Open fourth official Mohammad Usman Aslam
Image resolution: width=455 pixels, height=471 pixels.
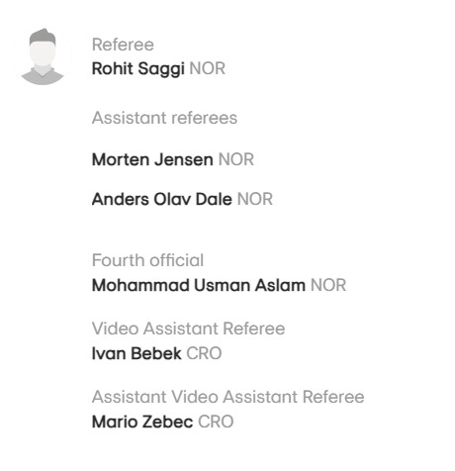(199, 285)
